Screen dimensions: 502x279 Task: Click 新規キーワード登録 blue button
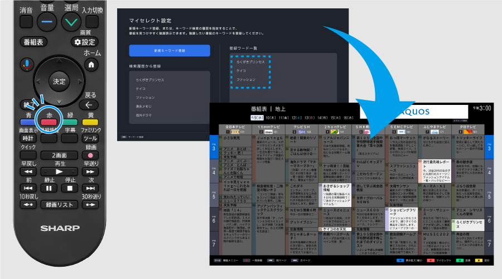pyautogui.click(x=170, y=50)
